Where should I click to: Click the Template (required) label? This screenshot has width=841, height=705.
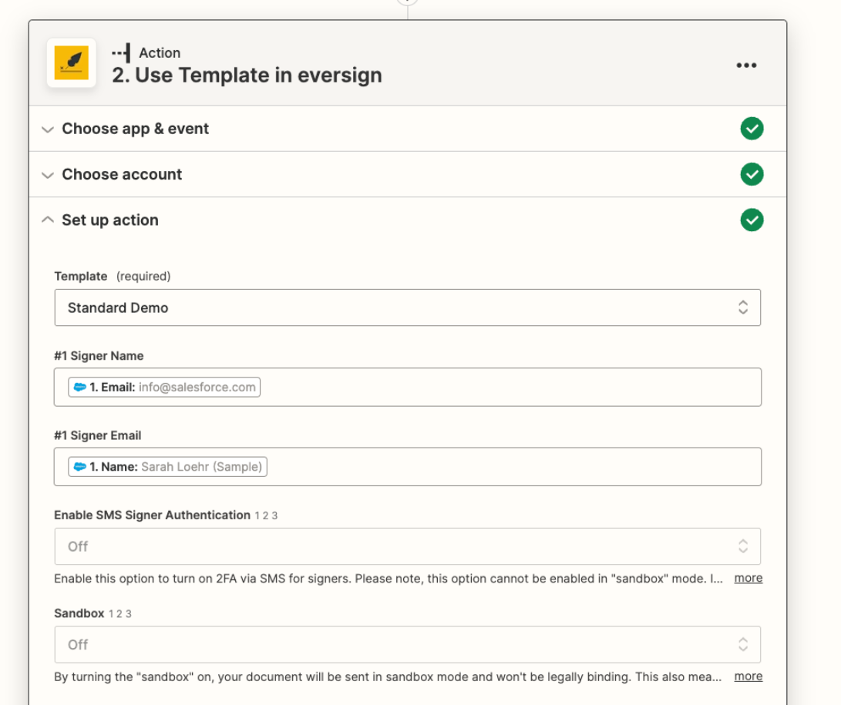click(x=112, y=276)
